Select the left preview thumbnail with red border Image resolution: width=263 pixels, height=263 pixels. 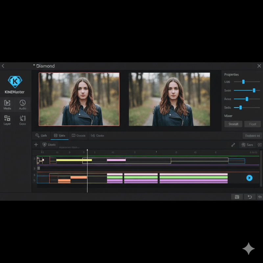(x=79, y=99)
